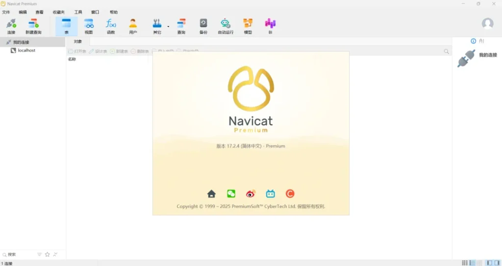Switch to icon grid view in status bar

(x=465, y=263)
